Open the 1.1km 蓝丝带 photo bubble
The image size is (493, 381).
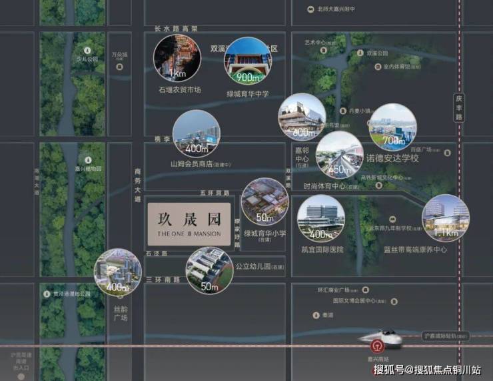click(x=446, y=218)
